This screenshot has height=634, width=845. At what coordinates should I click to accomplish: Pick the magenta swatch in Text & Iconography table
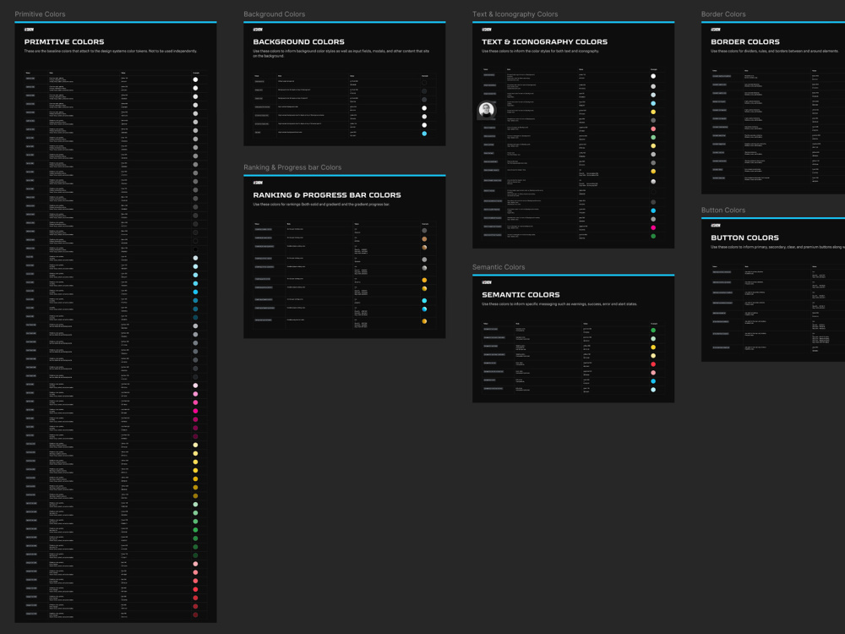pyautogui.click(x=653, y=227)
